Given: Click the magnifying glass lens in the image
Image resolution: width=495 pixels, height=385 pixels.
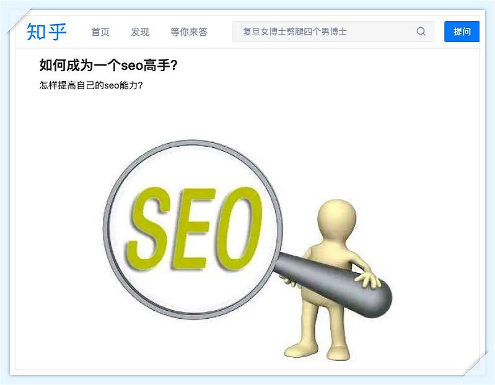Looking at the screenshot, I should [x=193, y=230].
